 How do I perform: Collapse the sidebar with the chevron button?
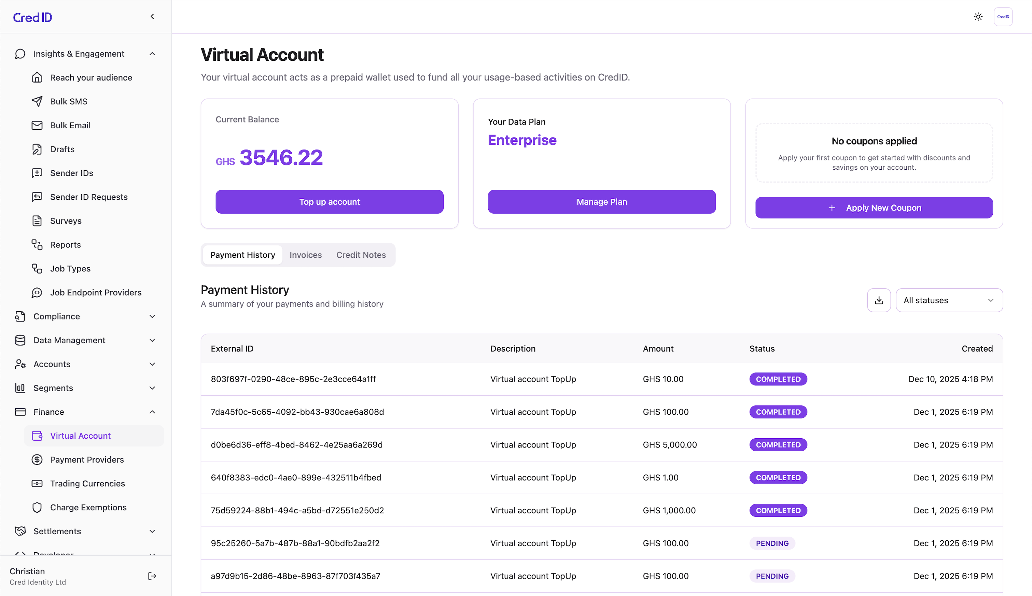[152, 16]
